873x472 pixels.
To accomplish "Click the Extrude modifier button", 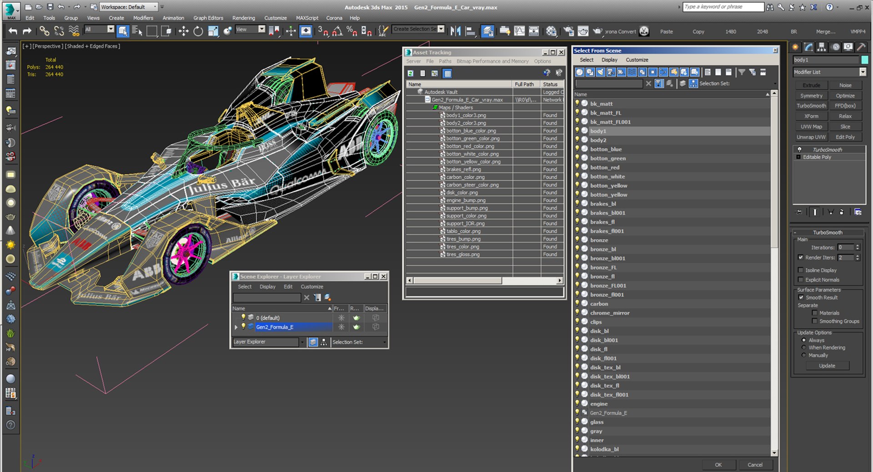I will point(811,85).
